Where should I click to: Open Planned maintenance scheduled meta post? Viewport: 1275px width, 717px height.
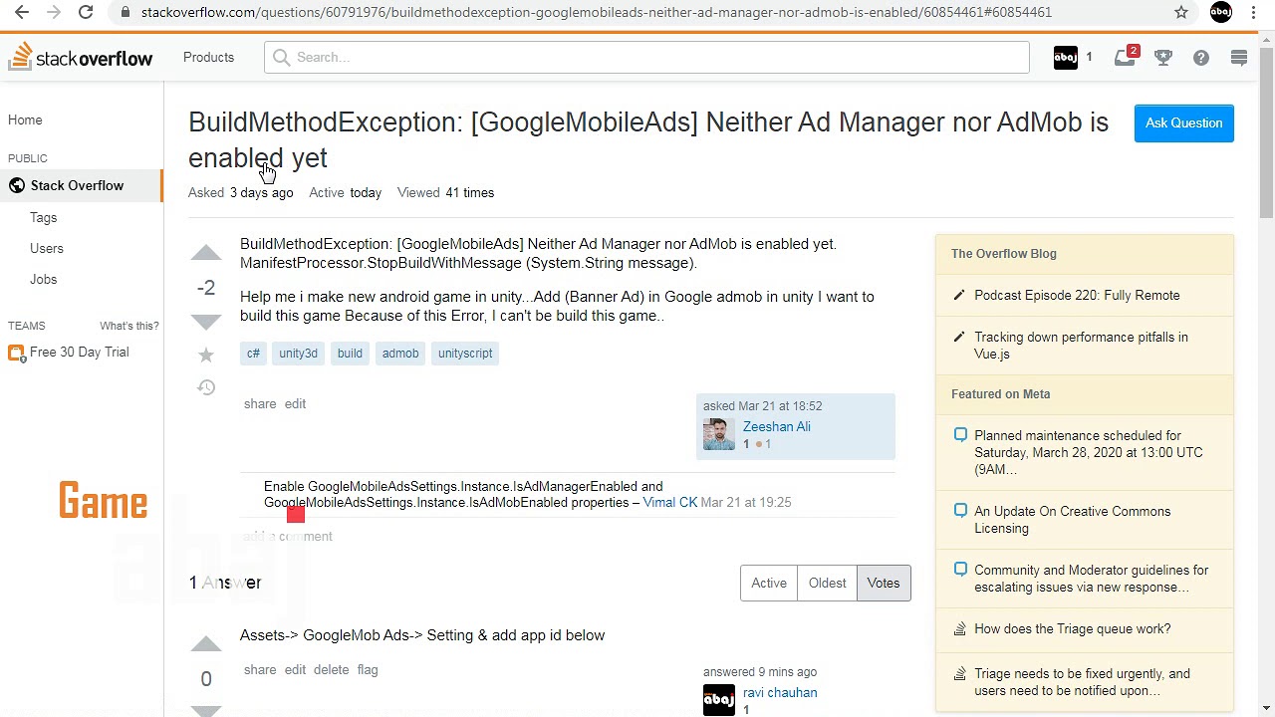click(x=1089, y=452)
